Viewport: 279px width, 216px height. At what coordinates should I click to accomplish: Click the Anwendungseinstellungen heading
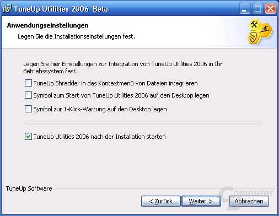click(x=47, y=25)
